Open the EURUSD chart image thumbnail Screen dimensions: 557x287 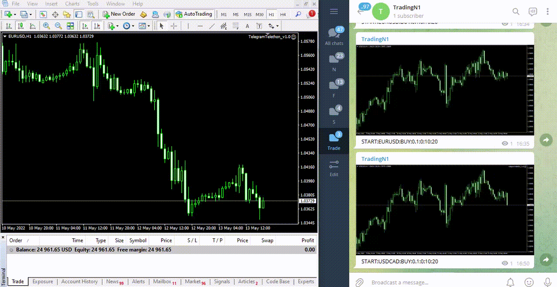coord(445,89)
